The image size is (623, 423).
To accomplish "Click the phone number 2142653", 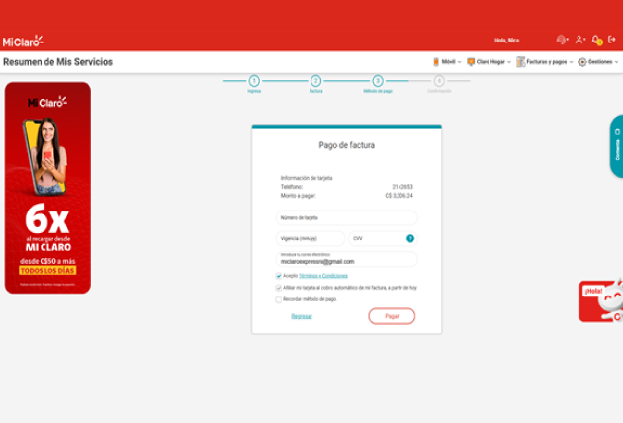I will pyautogui.click(x=402, y=187).
